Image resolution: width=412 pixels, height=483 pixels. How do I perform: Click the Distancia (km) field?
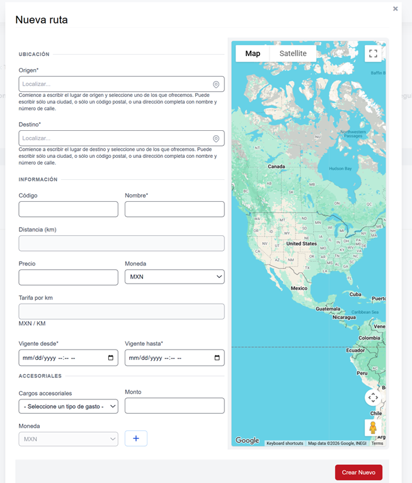(122, 243)
